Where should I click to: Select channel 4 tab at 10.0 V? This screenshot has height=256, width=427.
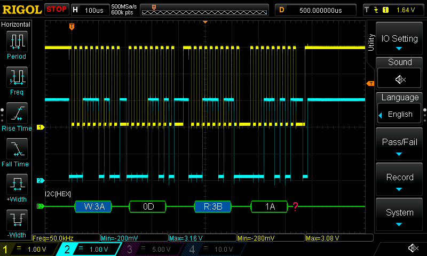[x=214, y=249]
